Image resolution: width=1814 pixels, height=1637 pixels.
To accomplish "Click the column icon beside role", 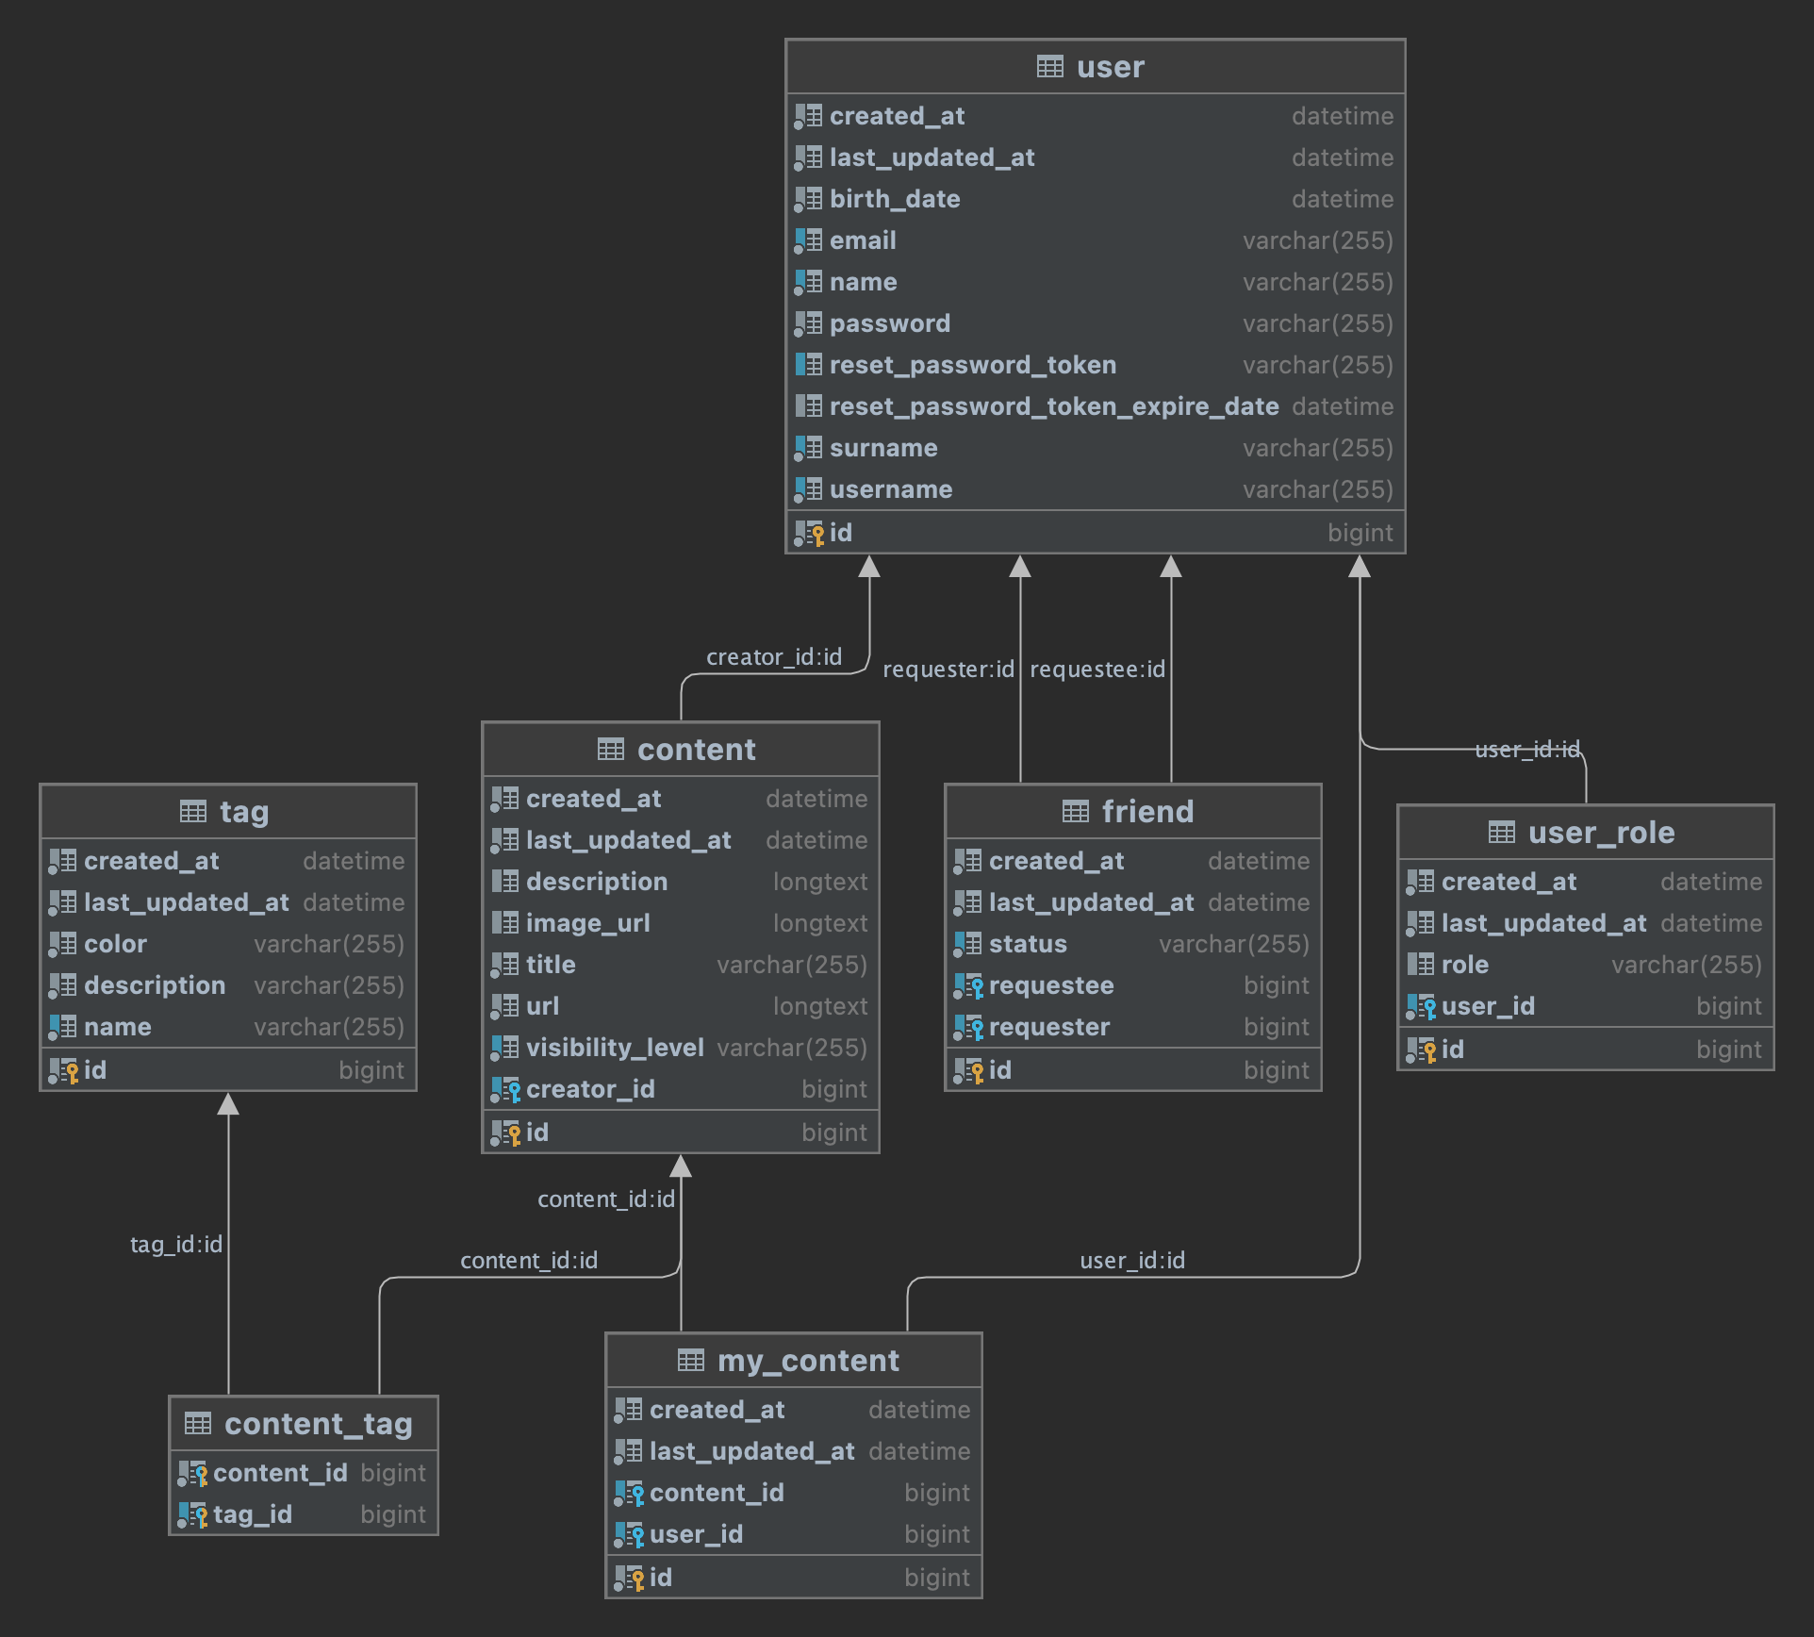I will coord(1420,965).
